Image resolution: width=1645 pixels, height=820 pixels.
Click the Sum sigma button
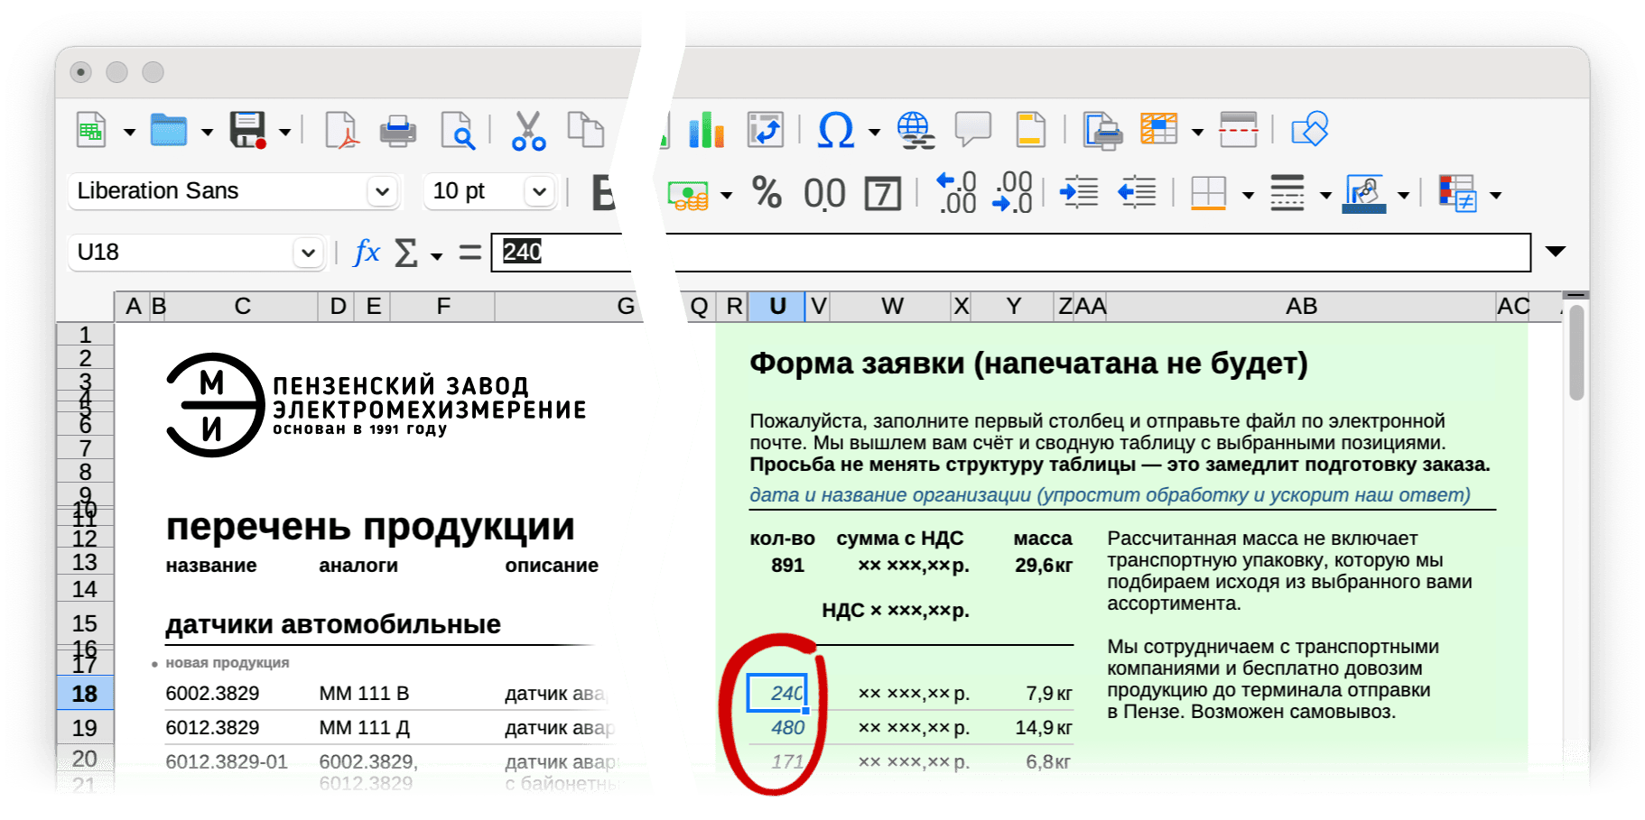tap(404, 253)
